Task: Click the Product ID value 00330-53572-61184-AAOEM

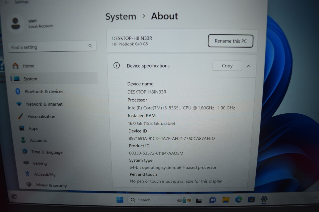Action: [x=156, y=153]
